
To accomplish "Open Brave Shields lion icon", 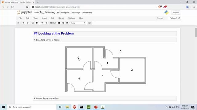I will point(160,7).
